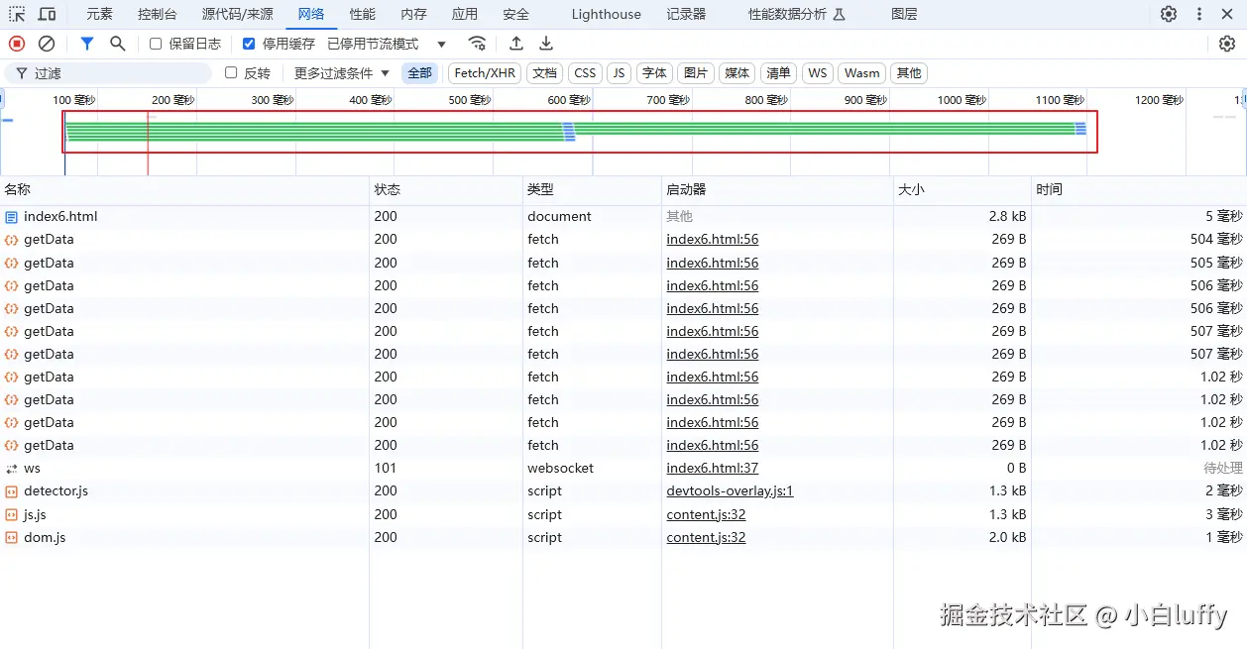Viewport: 1247px width, 649px height.
Task: Open network panel settings gear
Action: pyautogui.click(x=1227, y=44)
